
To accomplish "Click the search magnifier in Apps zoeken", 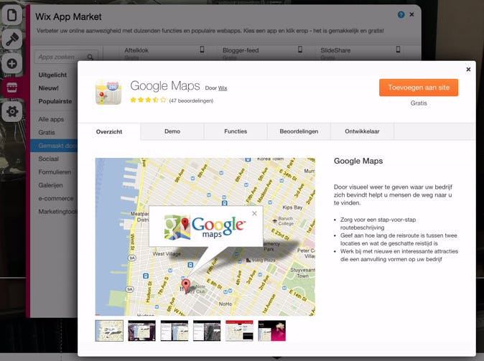I will tap(90, 57).
